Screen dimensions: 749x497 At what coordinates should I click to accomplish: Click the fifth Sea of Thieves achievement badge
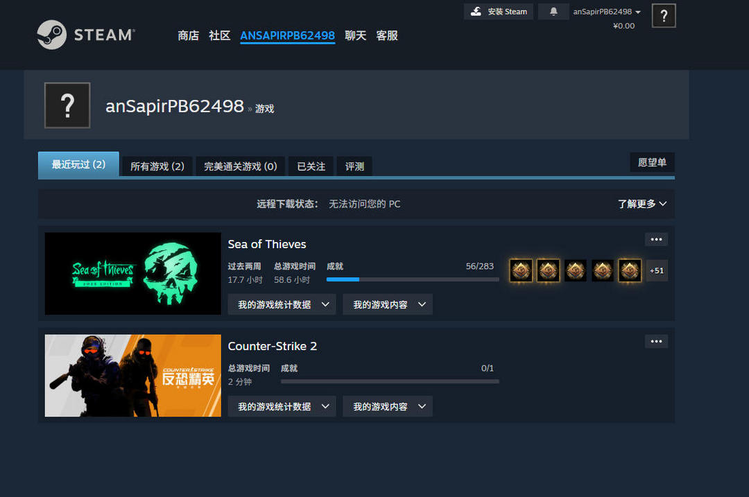click(x=630, y=271)
